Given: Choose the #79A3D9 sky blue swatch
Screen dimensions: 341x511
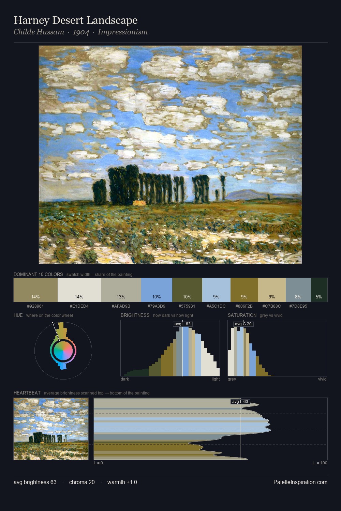Looking at the screenshot, I should tap(157, 290).
